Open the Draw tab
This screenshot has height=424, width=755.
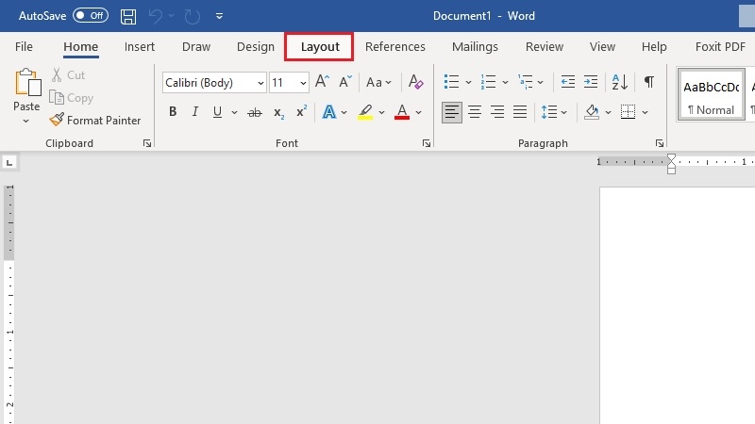(x=196, y=46)
